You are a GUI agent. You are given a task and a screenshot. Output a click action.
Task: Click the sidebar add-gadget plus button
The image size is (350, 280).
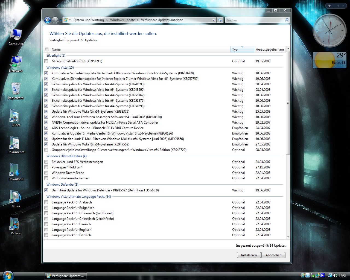[x=329, y=6]
